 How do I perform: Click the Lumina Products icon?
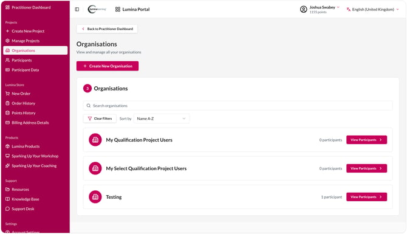click(7, 146)
